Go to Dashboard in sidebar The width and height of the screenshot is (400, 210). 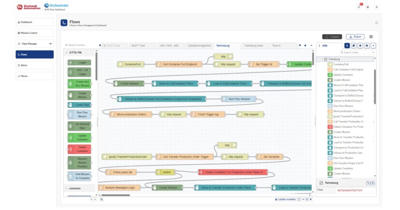[35, 22]
